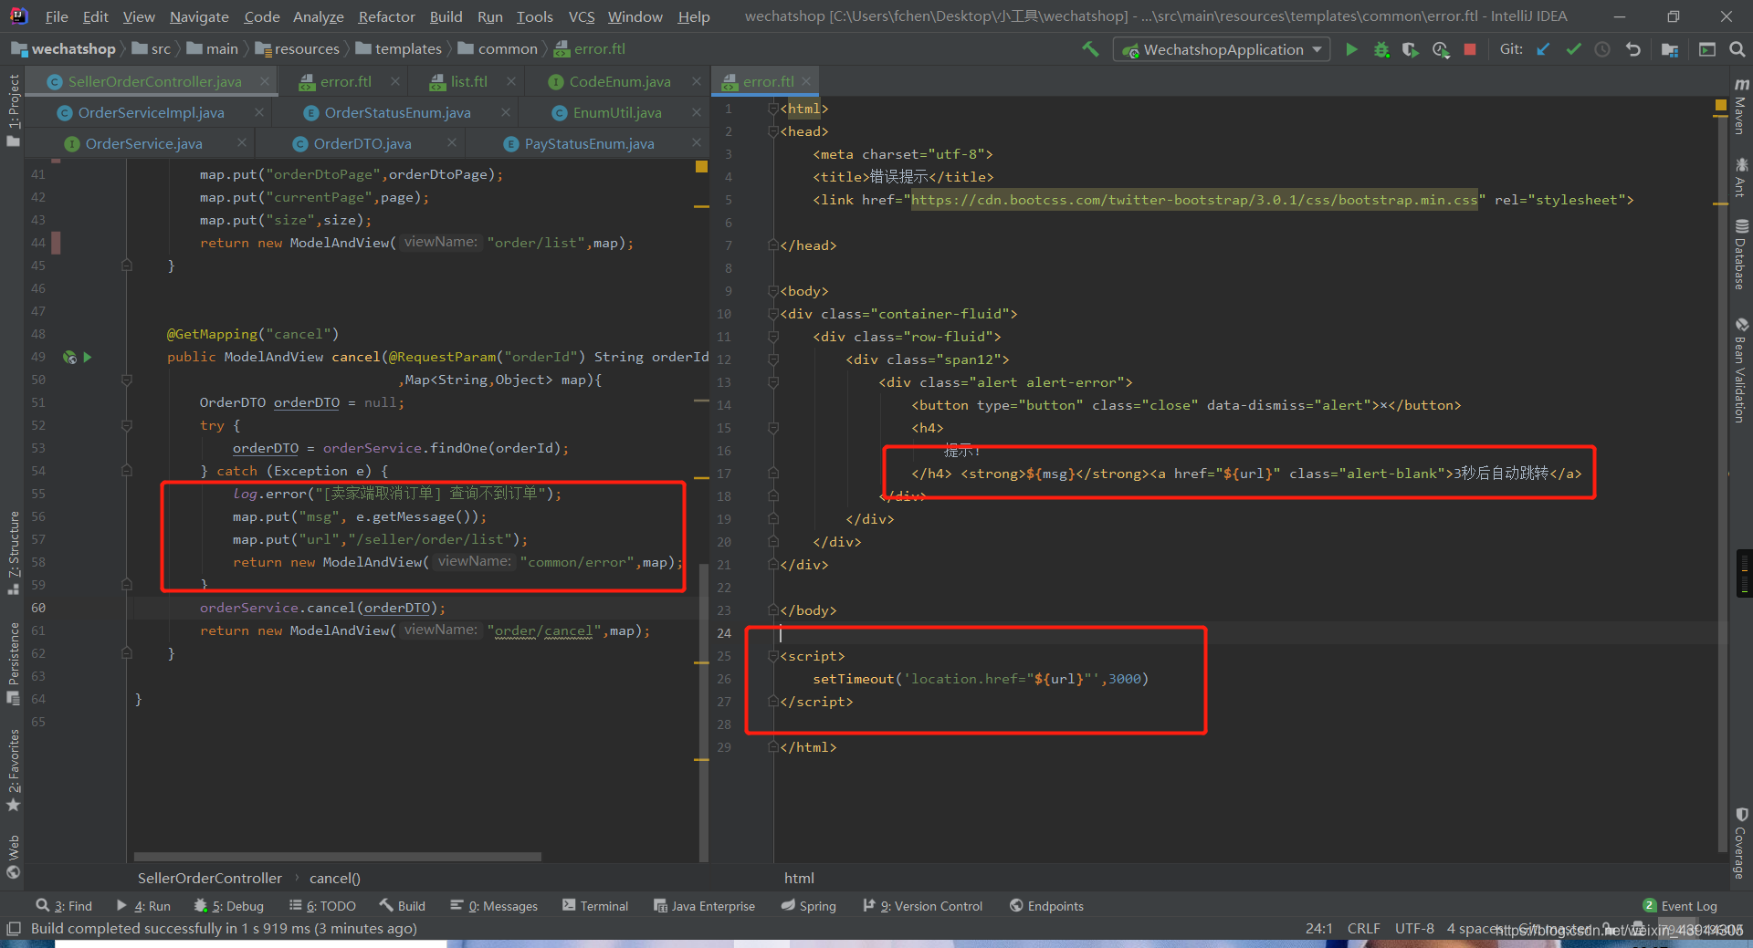This screenshot has width=1753, height=948.
Task: Switch to PayStatusEnum.java tab
Action: coord(589,143)
